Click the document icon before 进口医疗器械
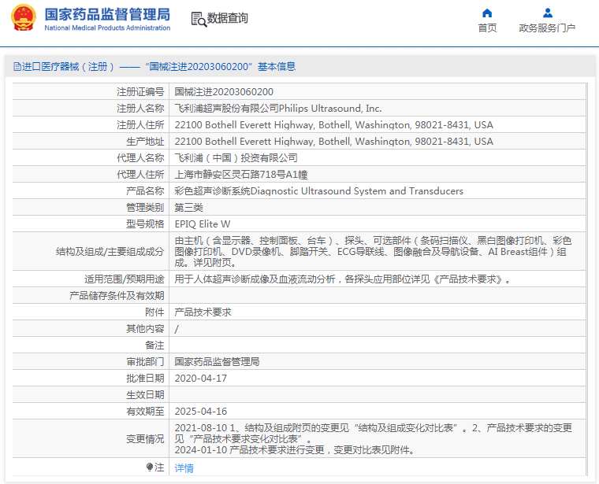This screenshot has height=484, width=599. (17, 67)
